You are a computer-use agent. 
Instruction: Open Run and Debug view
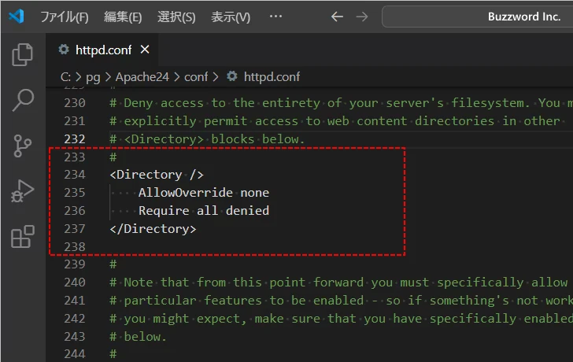[x=22, y=191]
